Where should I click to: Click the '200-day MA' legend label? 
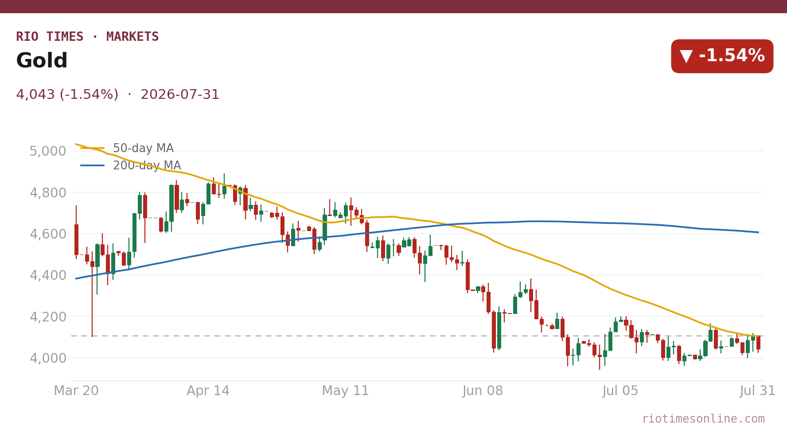147,166
